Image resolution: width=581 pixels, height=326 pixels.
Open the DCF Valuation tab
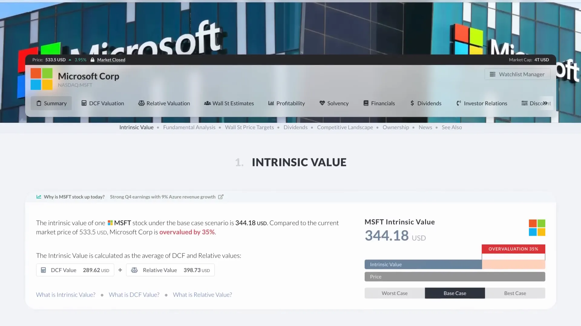pyautogui.click(x=103, y=103)
